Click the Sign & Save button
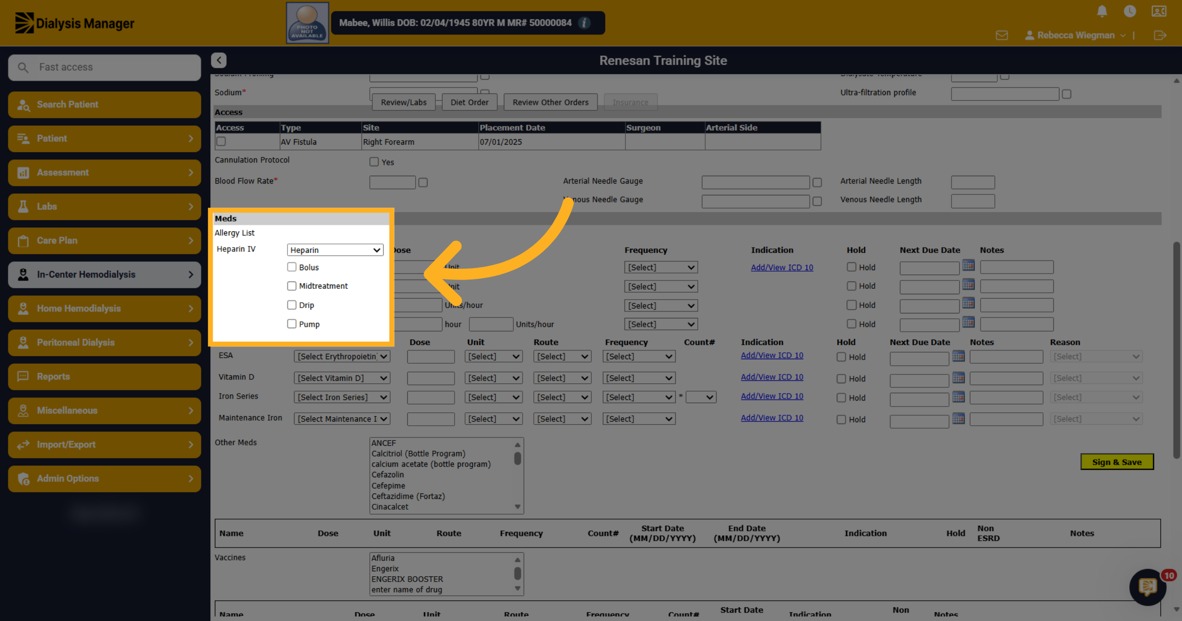The width and height of the screenshot is (1182, 621). click(1117, 462)
